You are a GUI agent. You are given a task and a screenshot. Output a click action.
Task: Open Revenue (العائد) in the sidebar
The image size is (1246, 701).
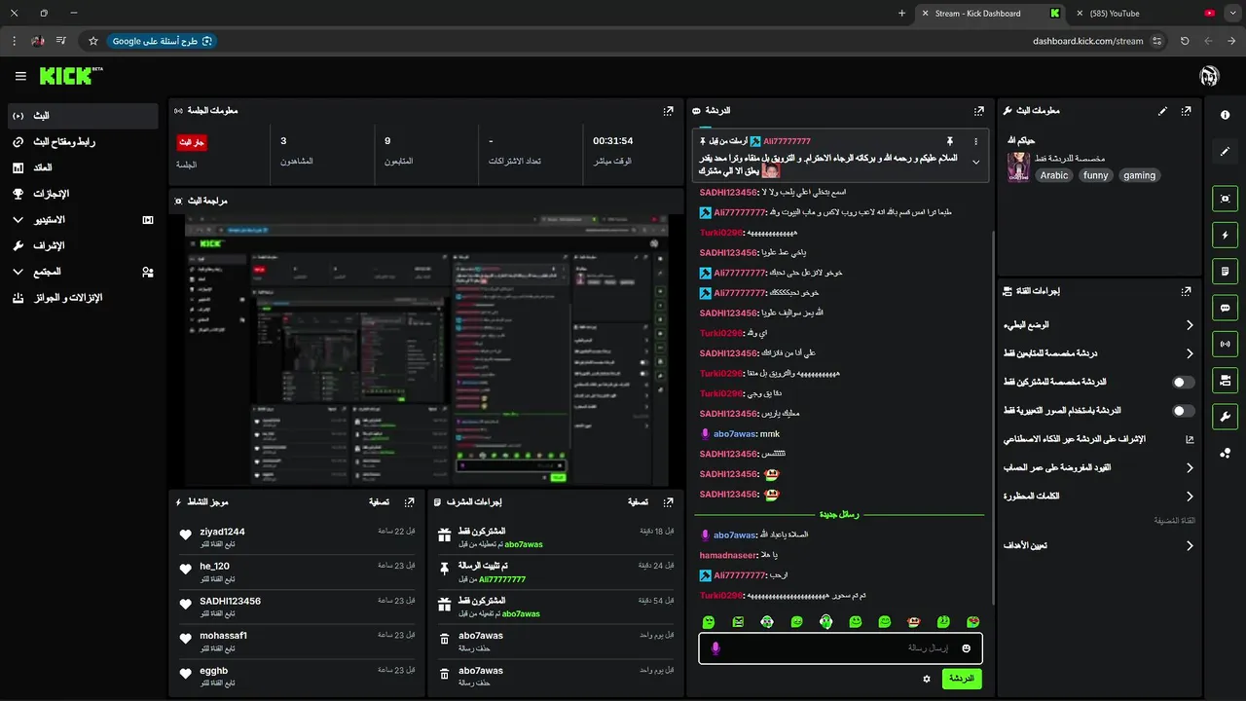point(82,167)
